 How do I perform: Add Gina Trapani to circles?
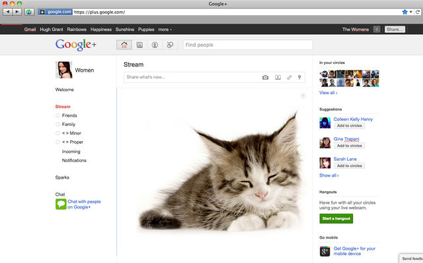tap(350, 146)
